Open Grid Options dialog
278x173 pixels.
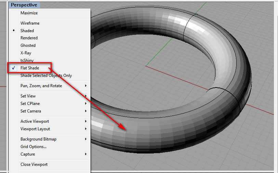pyautogui.click(x=34, y=147)
